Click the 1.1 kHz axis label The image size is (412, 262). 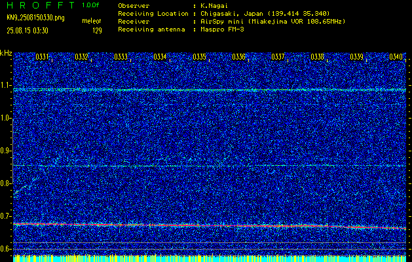click(5, 85)
